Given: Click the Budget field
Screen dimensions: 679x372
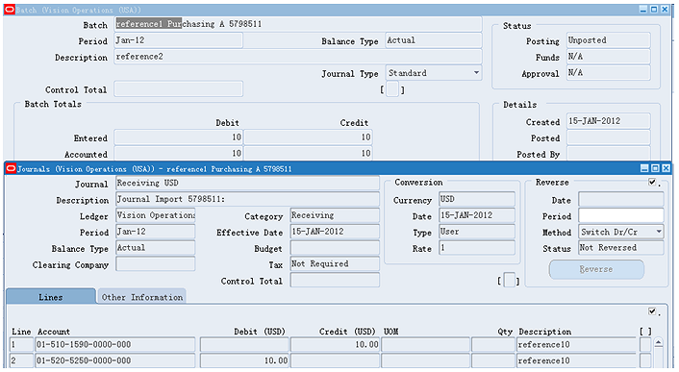Looking at the screenshot, I should tap(335, 248).
